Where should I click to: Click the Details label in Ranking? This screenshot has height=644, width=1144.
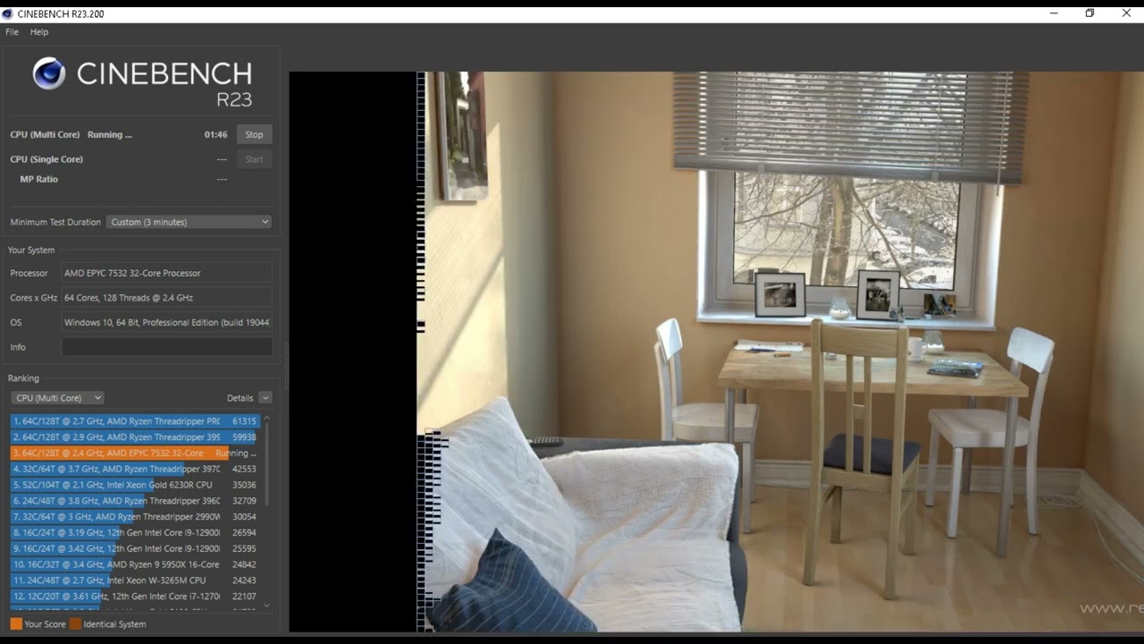click(x=240, y=398)
